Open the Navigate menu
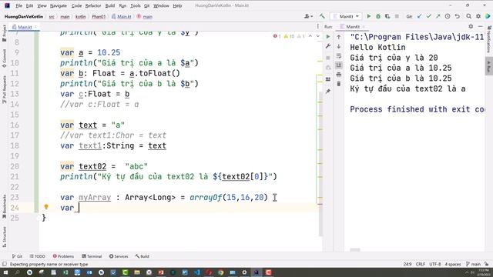493x277 pixels. [x=59, y=5]
